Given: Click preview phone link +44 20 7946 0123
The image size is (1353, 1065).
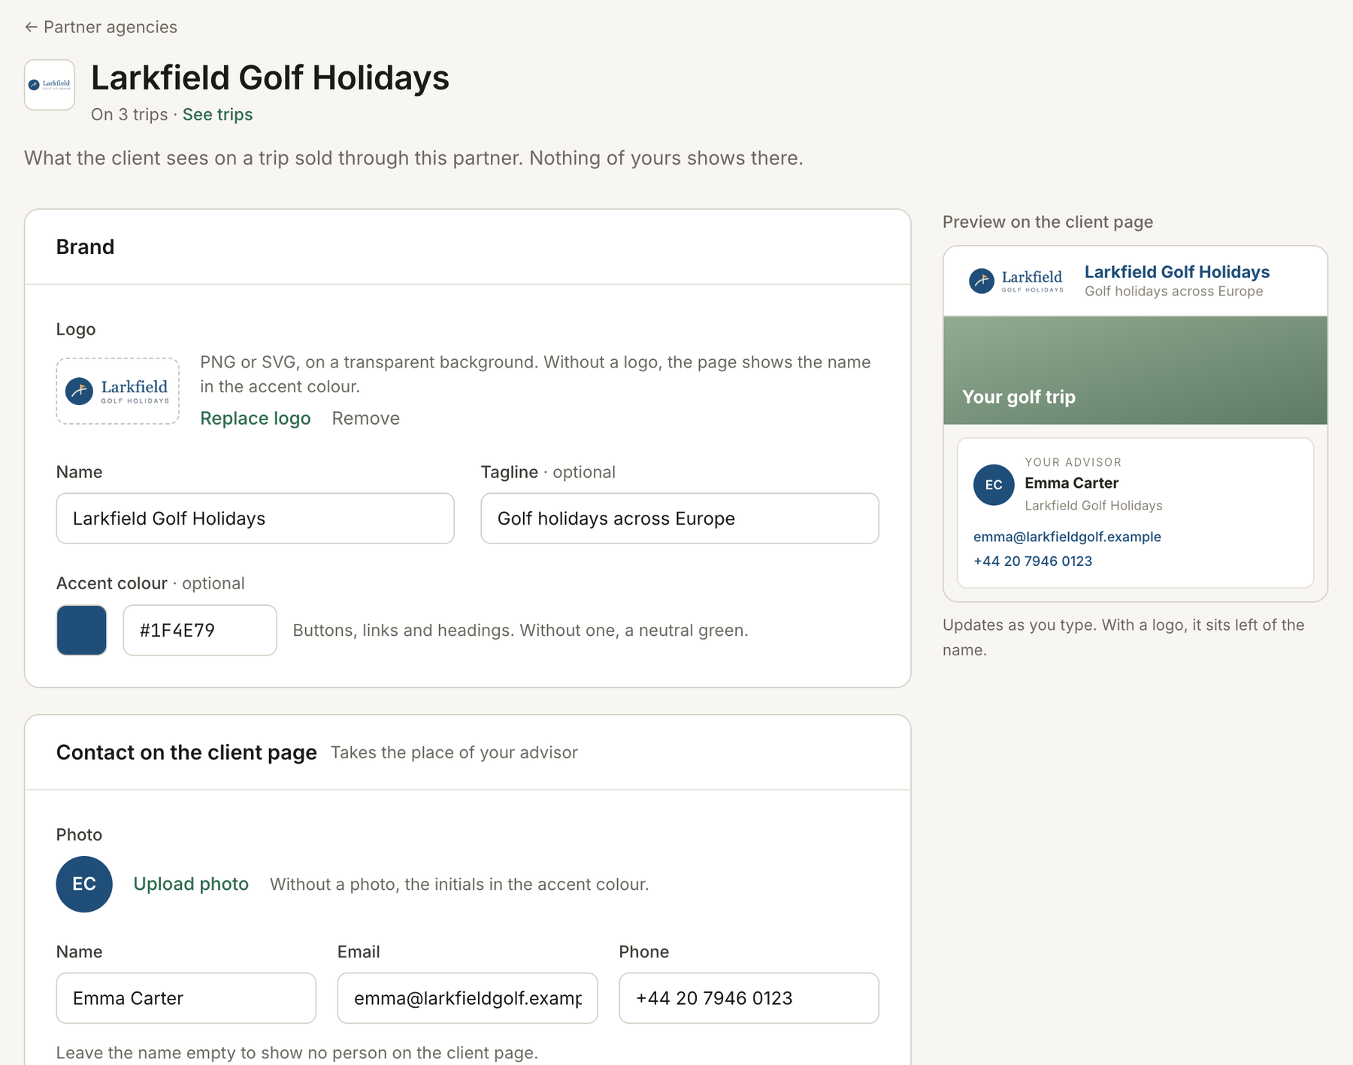Looking at the screenshot, I should click(1033, 561).
